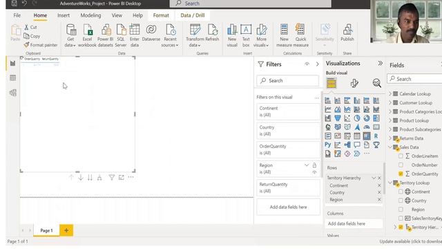Click in the Filters search box
This screenshot has height=249, width=442.
coord(288,81)
